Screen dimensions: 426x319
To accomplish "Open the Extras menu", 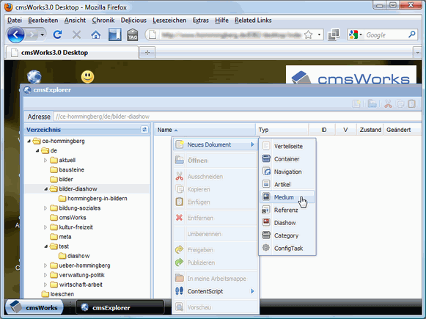I will (x=200, y=21).
